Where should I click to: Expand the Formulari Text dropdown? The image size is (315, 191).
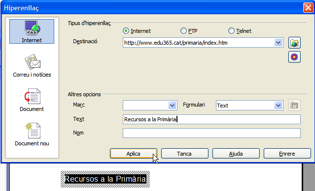click(x=278, y=106)
